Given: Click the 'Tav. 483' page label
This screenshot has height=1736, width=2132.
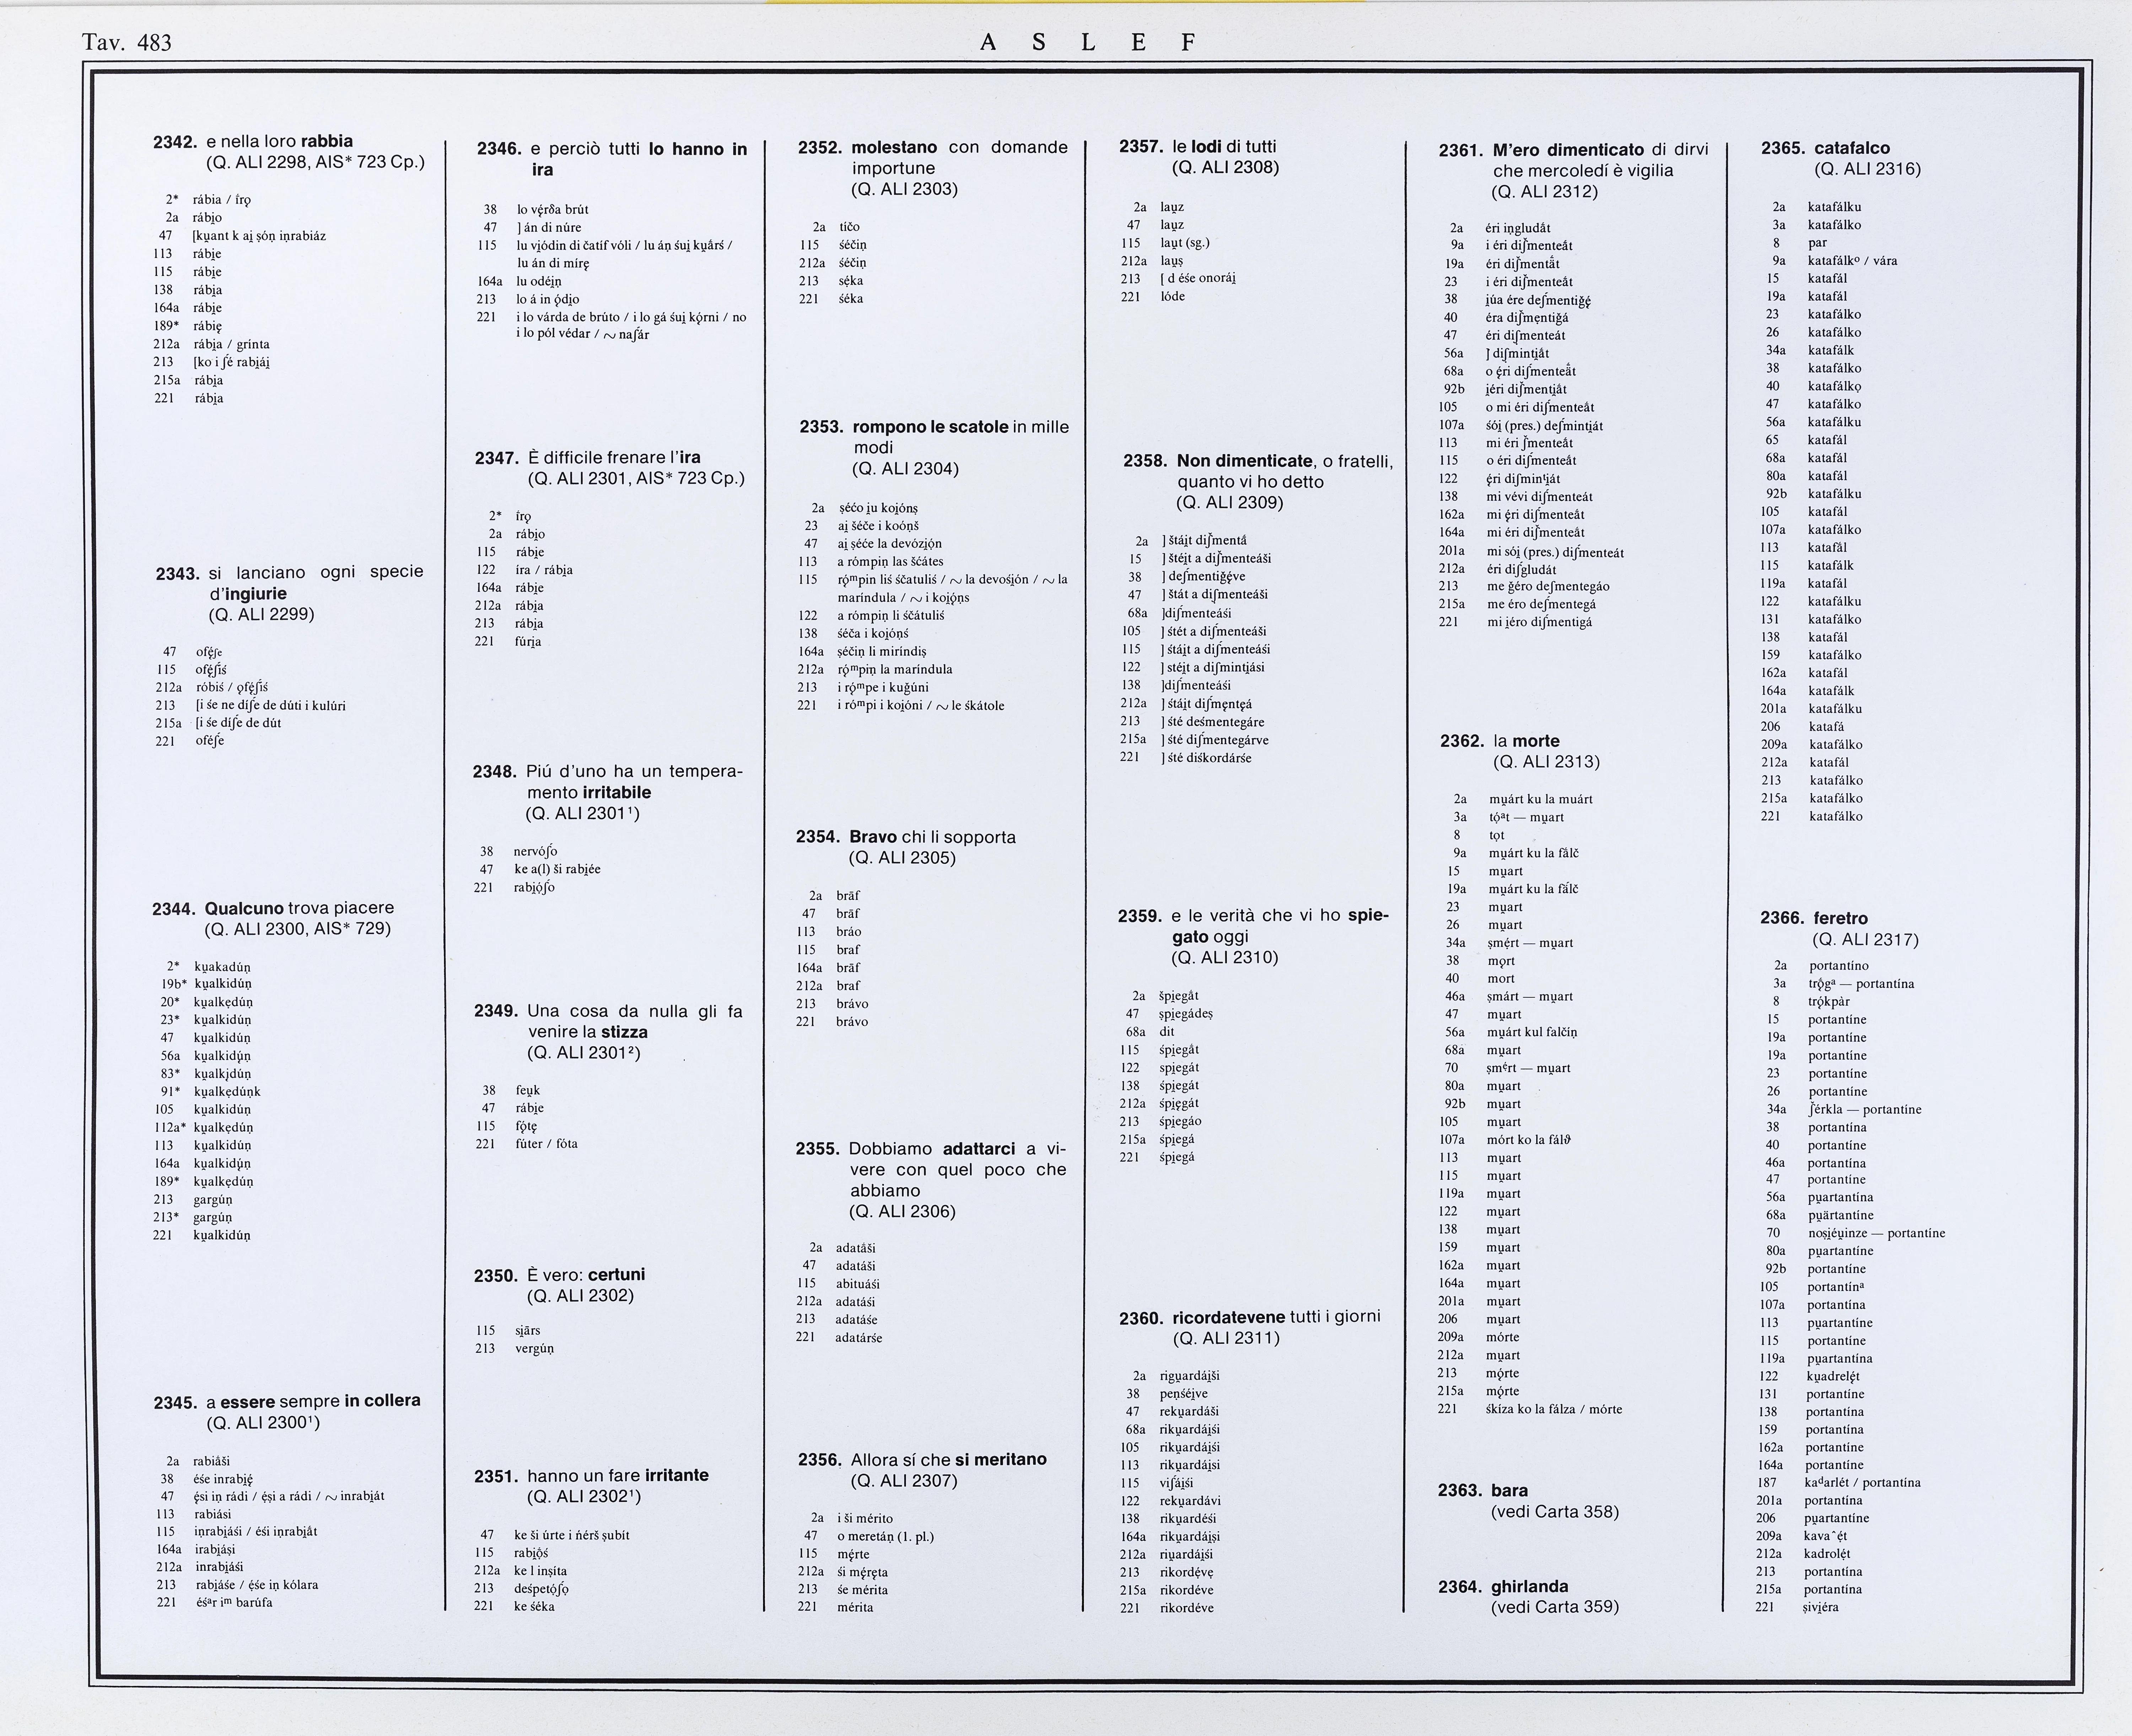Looking at the screenshot, I should (127, 42).
